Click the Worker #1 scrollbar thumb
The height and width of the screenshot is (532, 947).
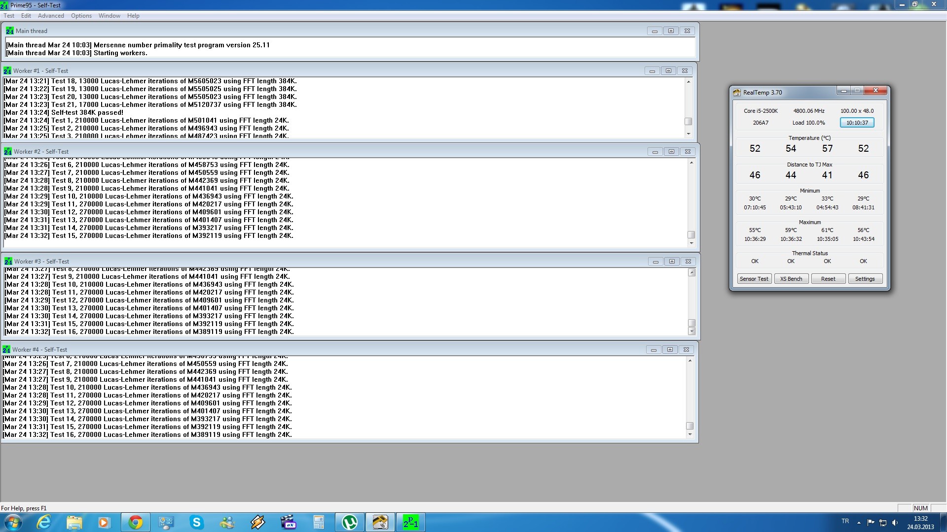coord(688,122)
